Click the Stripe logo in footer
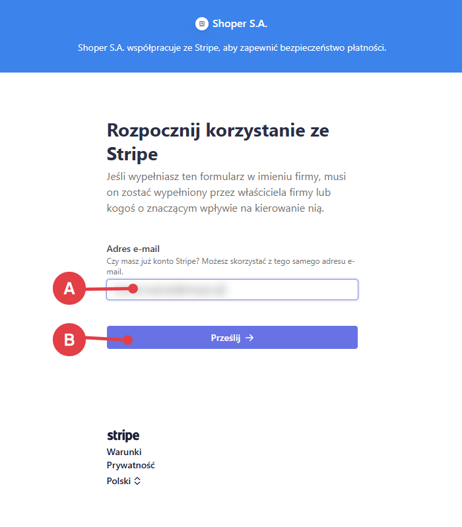462x527 pixels. pos(123,435)
